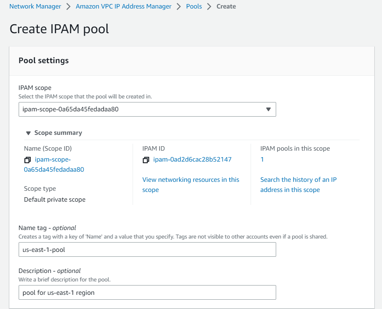Open View networking resources in this scope
The width and height of the screenshot is (382, 309).
191,185
